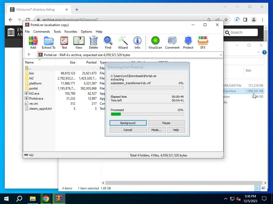Click the SFX toolbar icon

click(x=203, y=43)
